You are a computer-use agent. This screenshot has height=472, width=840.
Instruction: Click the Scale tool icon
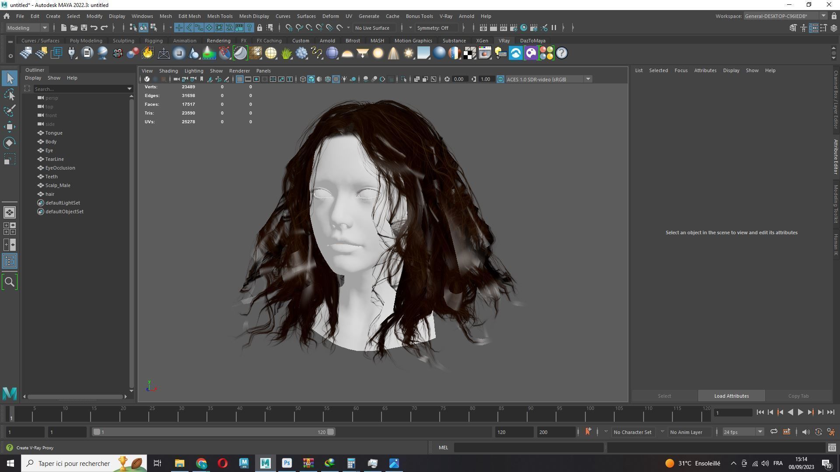coord(10,159)
